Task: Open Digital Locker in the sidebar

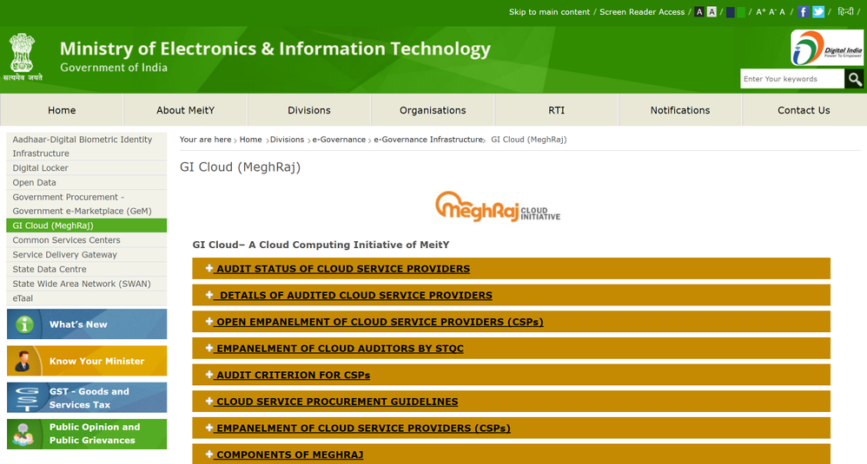Action: pos(86,167)
